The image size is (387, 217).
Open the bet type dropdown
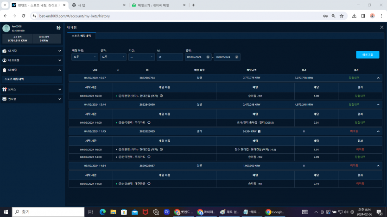tap(85, 57)
